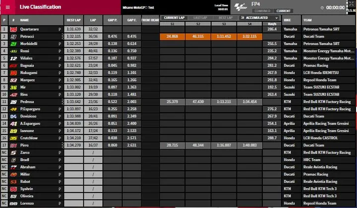The image size is (357, 208).
Task: Click Marquez's top speed 291.8
Action: click(x=272, y=80)
